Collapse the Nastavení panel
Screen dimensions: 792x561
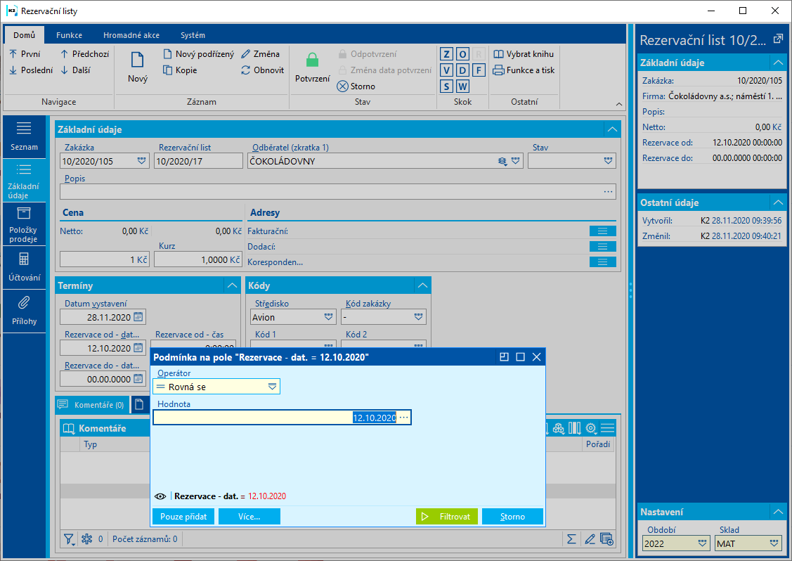tap(779, 512)
